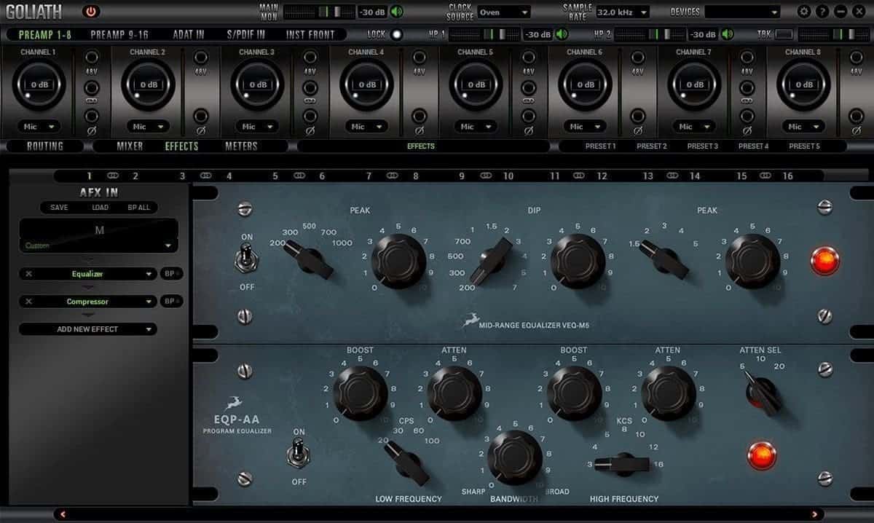Open settings via the gear icon
This screenshot has height=523, width=874.
coord(804,12)
